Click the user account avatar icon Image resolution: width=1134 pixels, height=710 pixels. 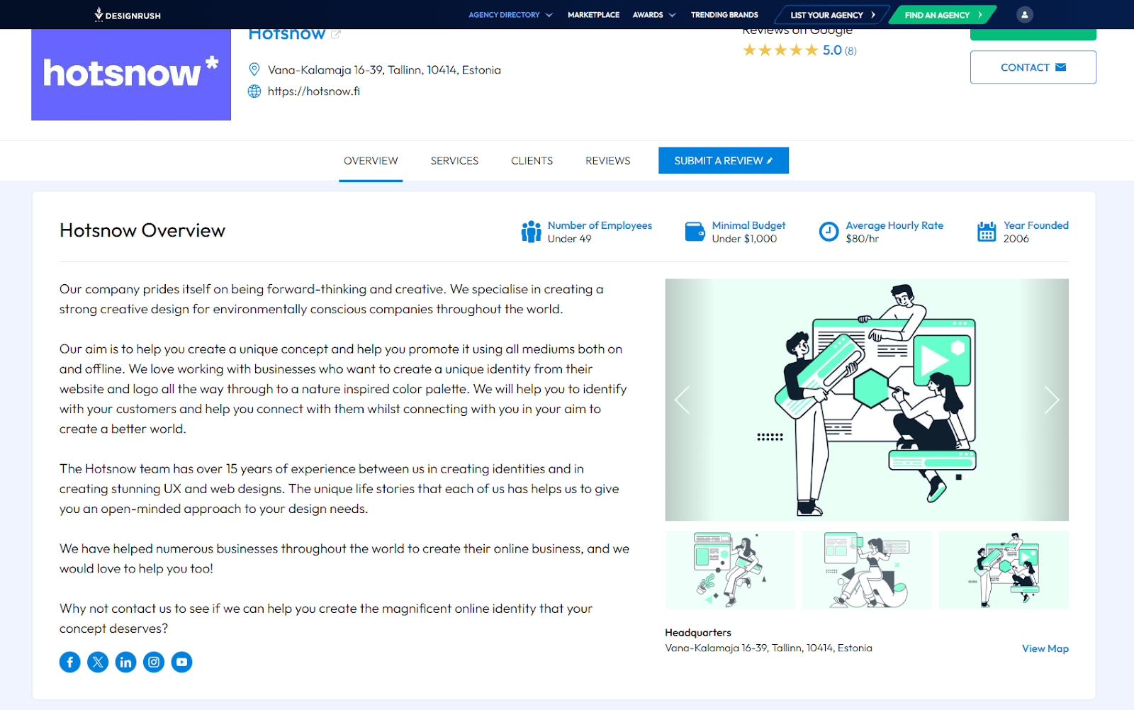[1024, 14]
